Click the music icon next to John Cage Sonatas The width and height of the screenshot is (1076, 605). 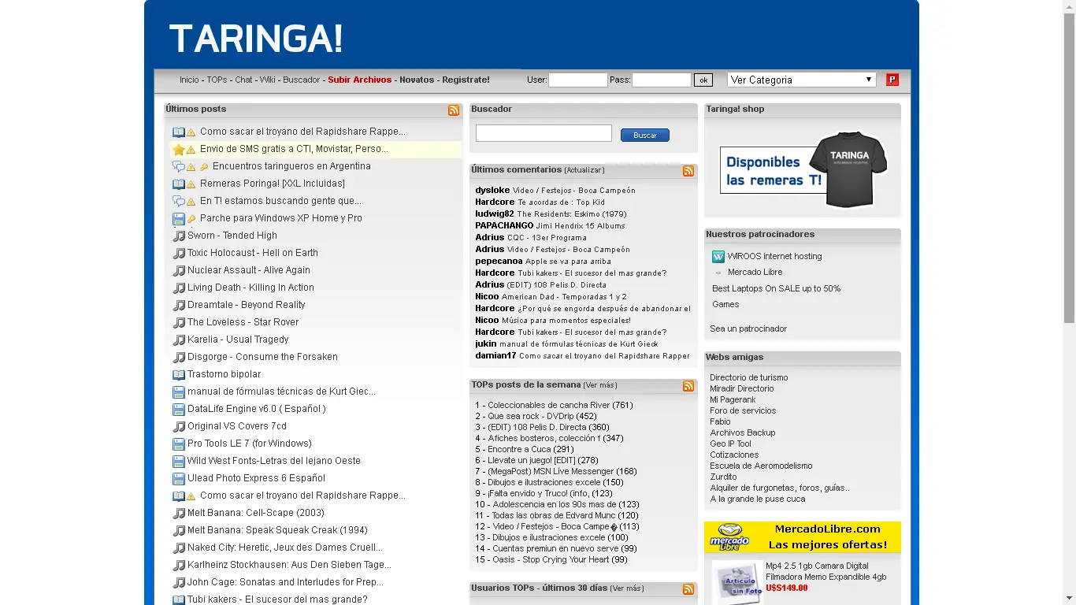[x=179, y=583]
